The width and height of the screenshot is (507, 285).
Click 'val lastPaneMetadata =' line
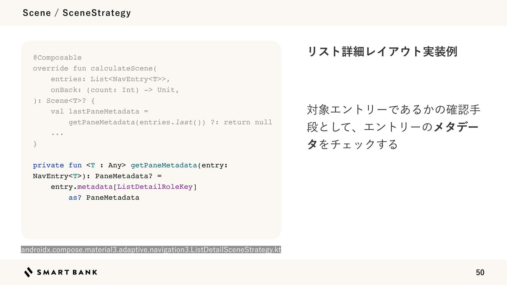(x=100, y=111)
